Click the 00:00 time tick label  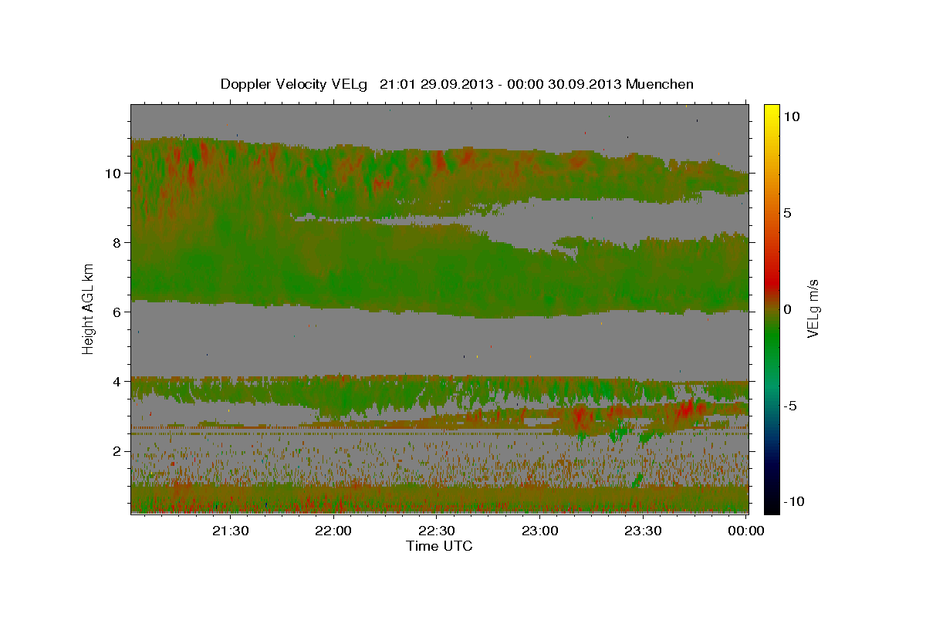click(x=745, y=531)
